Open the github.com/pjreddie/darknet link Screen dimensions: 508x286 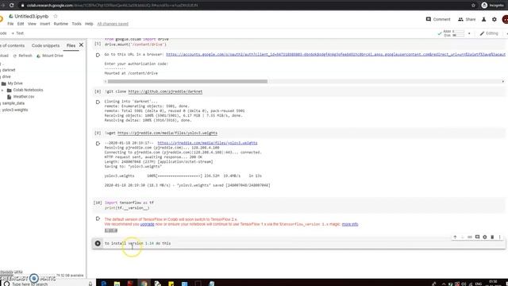(x=165, y=92)
